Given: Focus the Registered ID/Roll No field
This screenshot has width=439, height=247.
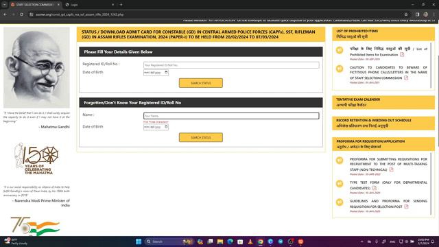Looking at the screenshot, I should coord(231,65).
